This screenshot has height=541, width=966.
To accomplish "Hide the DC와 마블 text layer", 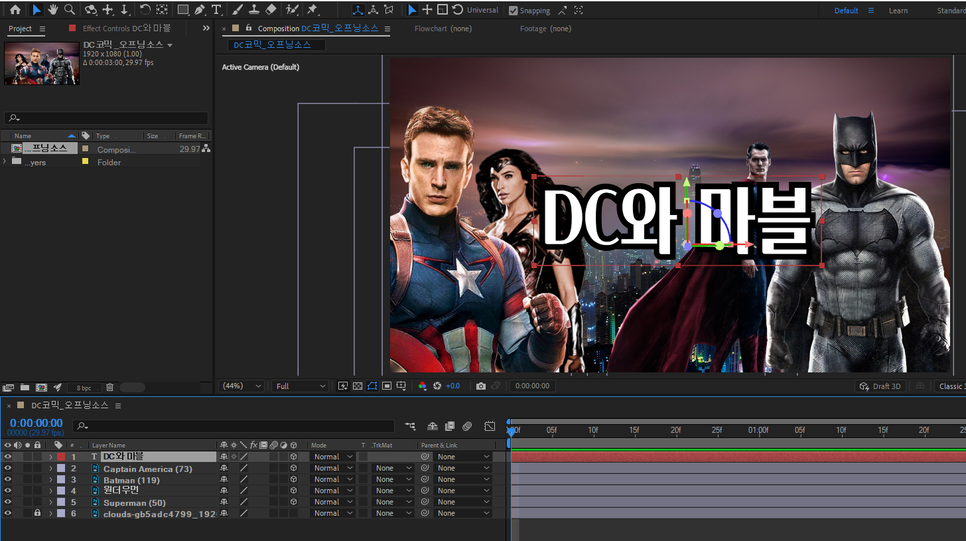I will point(8,457).
